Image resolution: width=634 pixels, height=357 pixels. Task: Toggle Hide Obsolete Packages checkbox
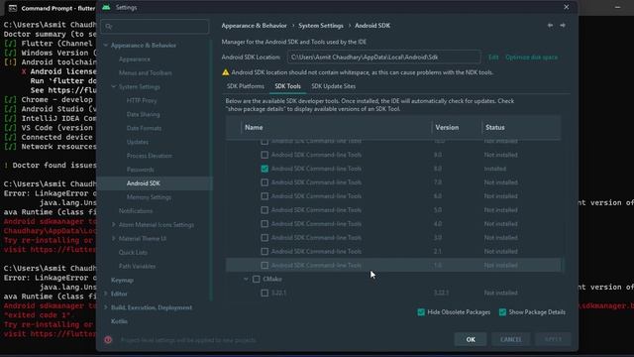[x=421, y=312]
